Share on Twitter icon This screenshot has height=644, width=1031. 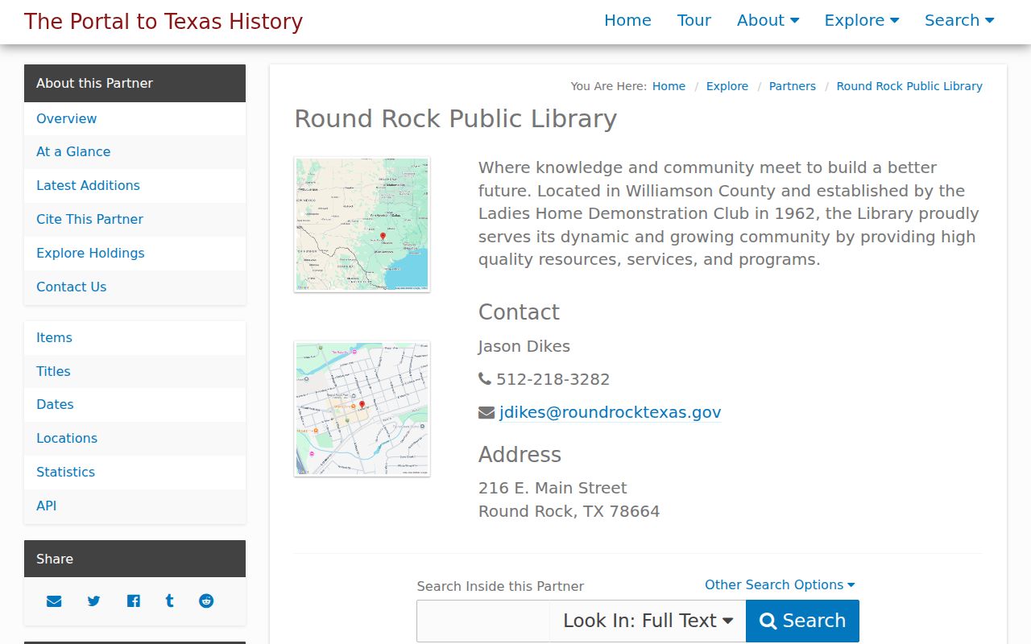point(94,601)
